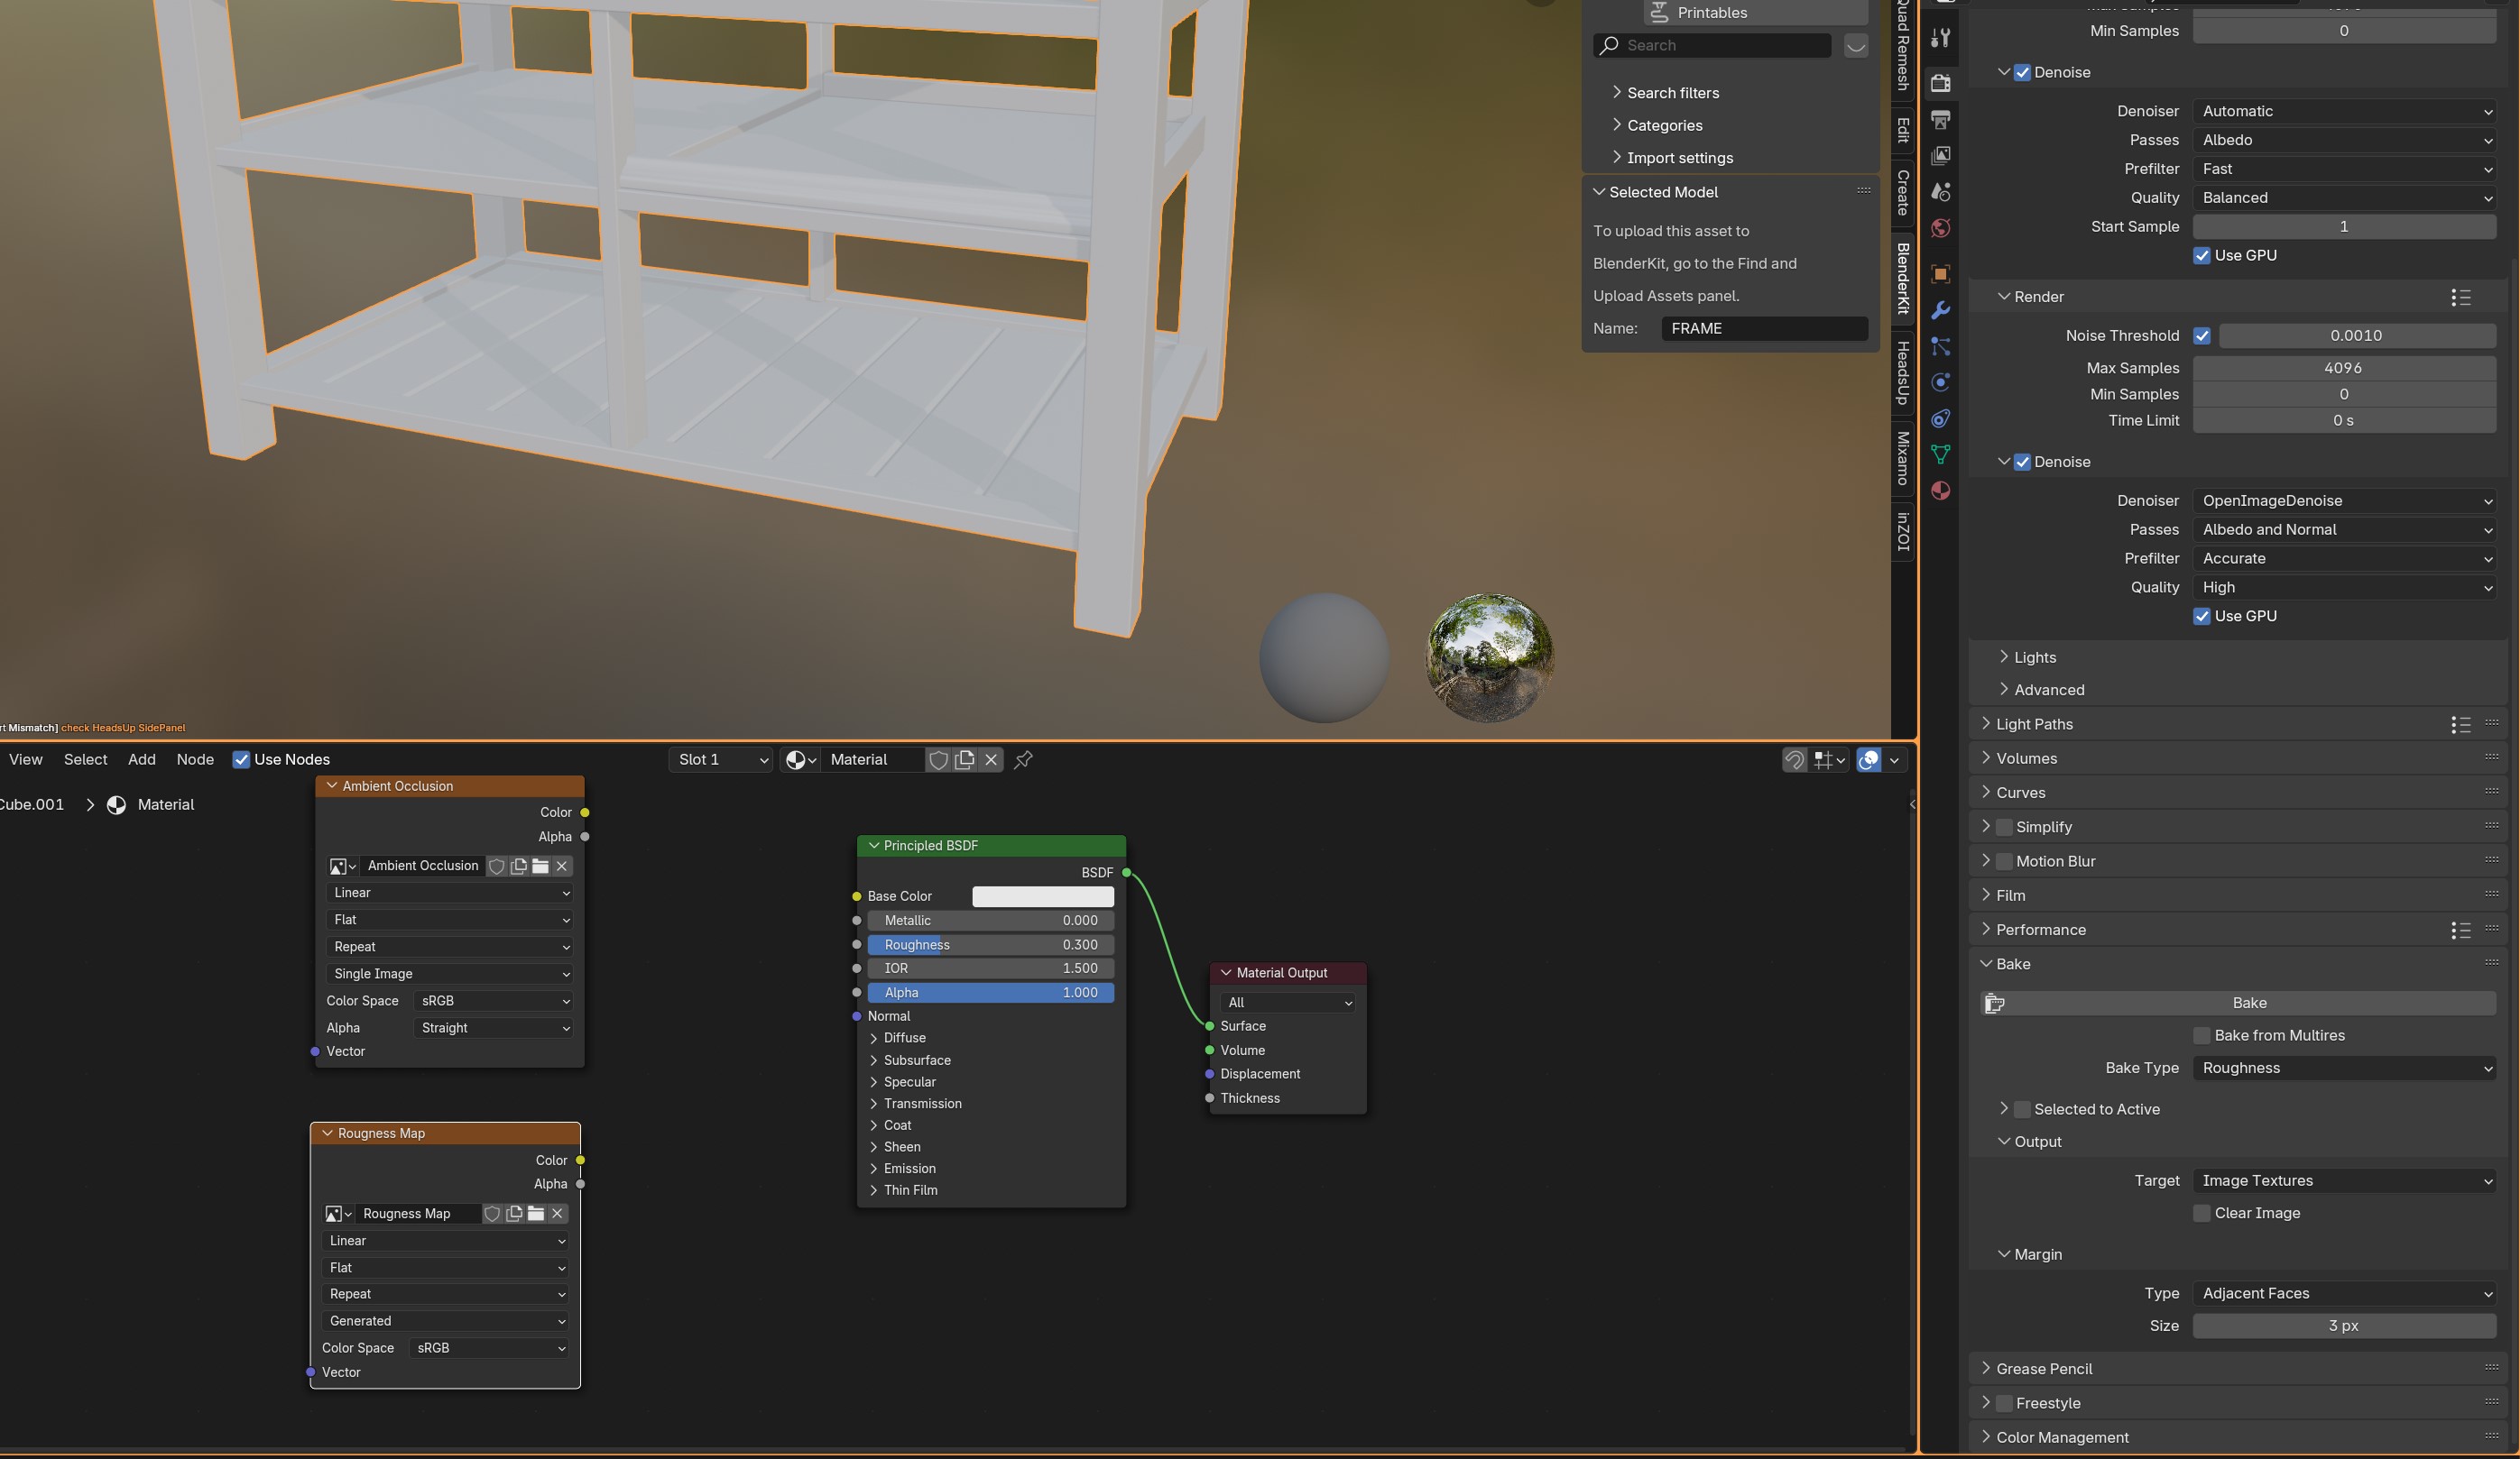Open the node editor Select menu
Image resolution: width=2520 pixels, height=1459 pixels.
[85, 759]
